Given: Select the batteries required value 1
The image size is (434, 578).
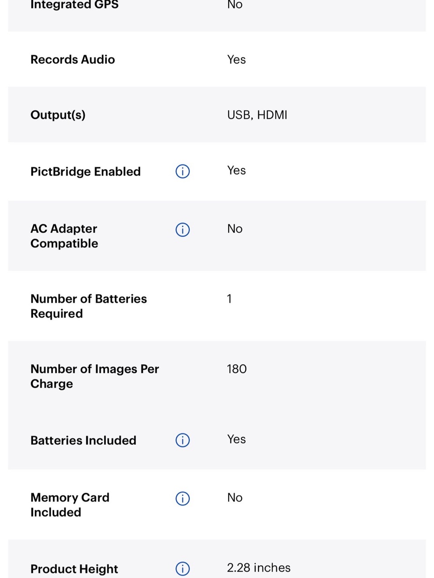Looking at the screenshot, I should [229, 299].
